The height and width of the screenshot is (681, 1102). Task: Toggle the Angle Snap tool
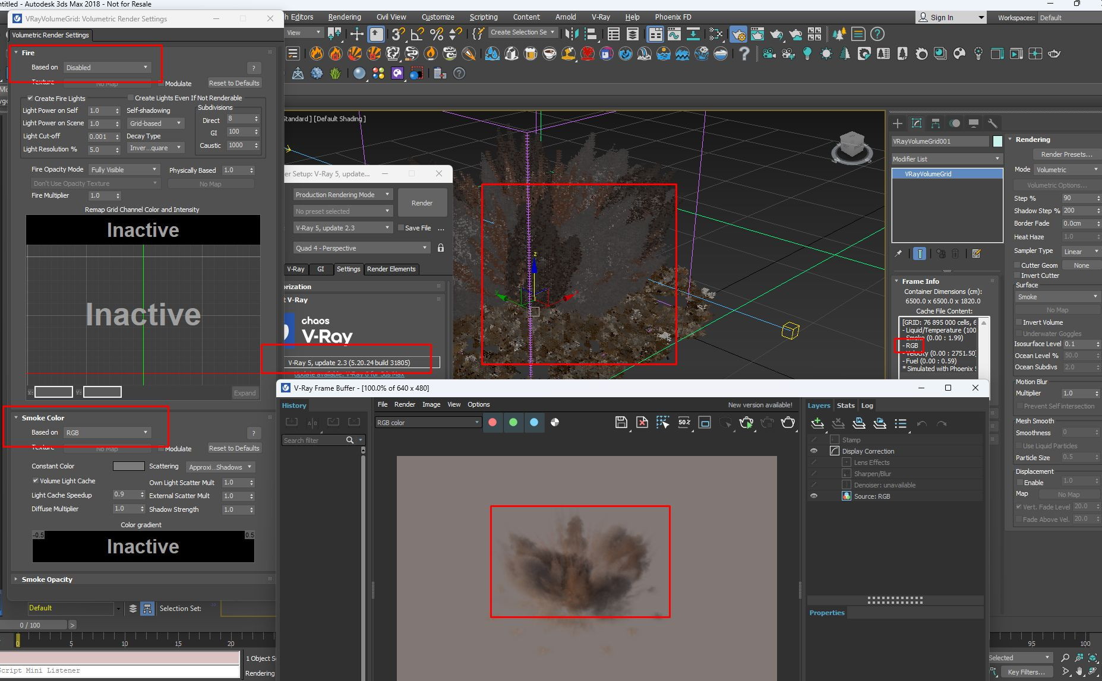418,34
